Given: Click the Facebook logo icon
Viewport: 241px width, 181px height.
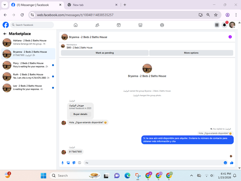Looking at the screenshot, I should coord(6,25).
